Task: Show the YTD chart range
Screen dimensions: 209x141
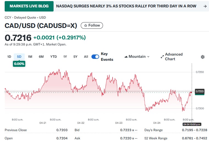Action: point(54,57)
